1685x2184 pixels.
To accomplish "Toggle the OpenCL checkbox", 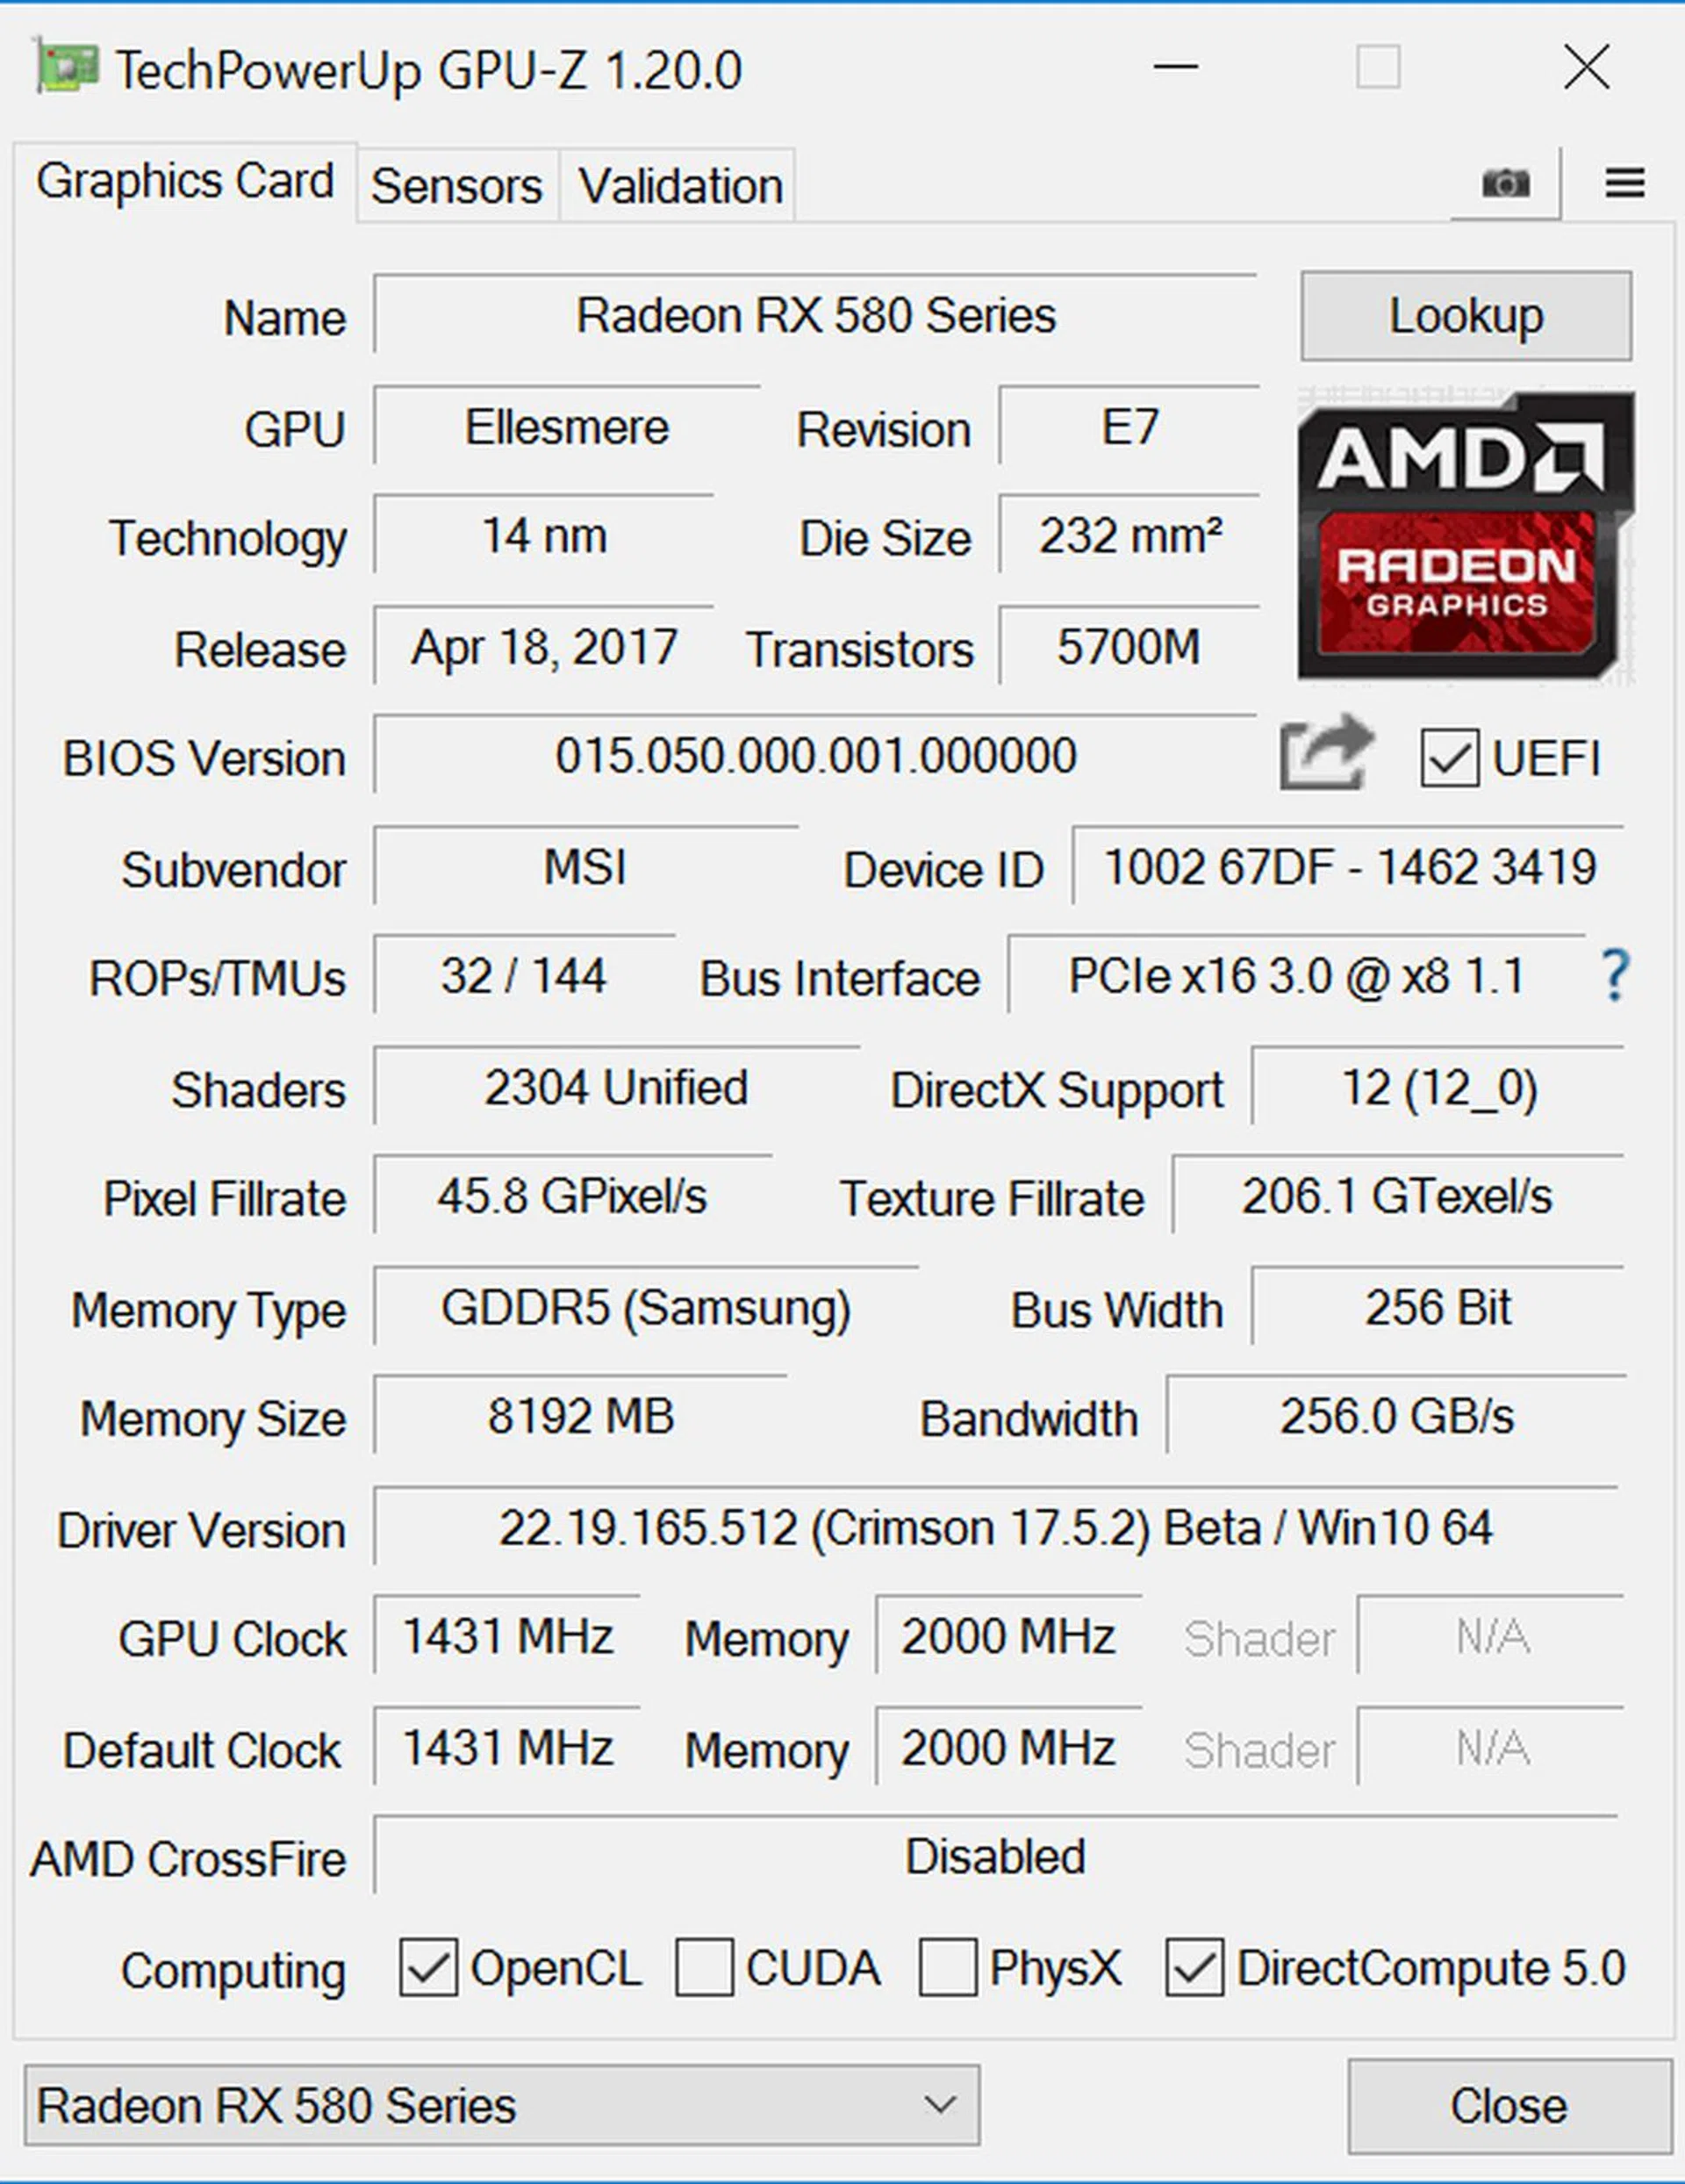I will click(x=428, y=1968).
